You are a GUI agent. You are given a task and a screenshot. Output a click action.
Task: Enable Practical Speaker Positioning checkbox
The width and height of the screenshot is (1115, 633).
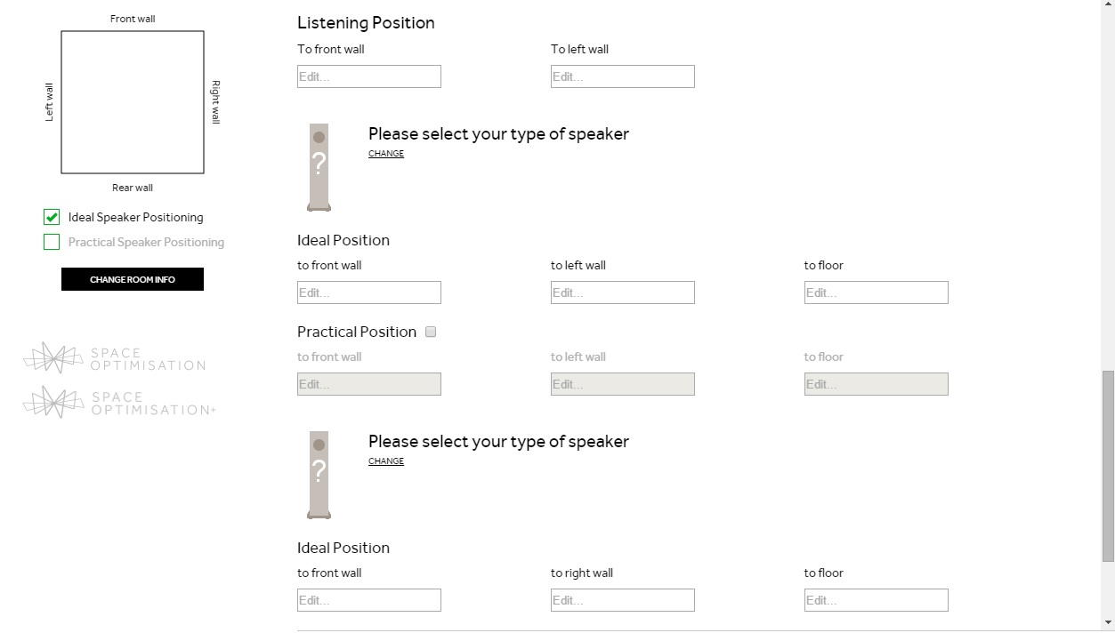[52, 242]
